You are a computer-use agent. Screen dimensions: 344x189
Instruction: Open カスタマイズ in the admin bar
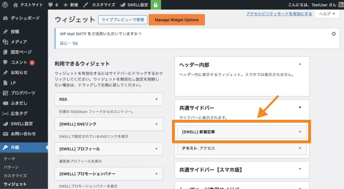(x=100, y=5)
